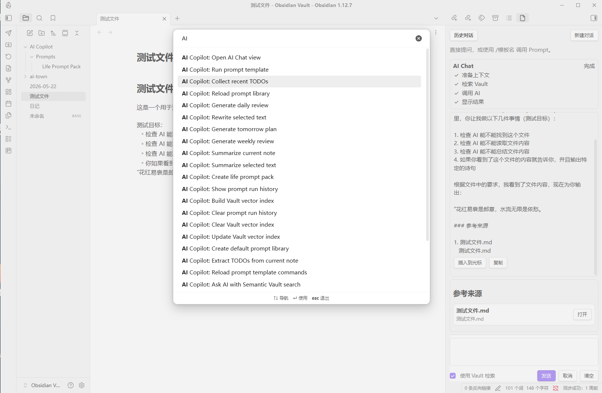Screen dimensions: 602x393
Task: Open the bookmarks panel icon
Action: [x=53, y=18]
